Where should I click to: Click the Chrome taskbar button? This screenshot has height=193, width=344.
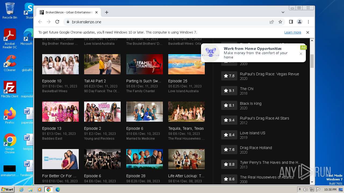(49, 190)
